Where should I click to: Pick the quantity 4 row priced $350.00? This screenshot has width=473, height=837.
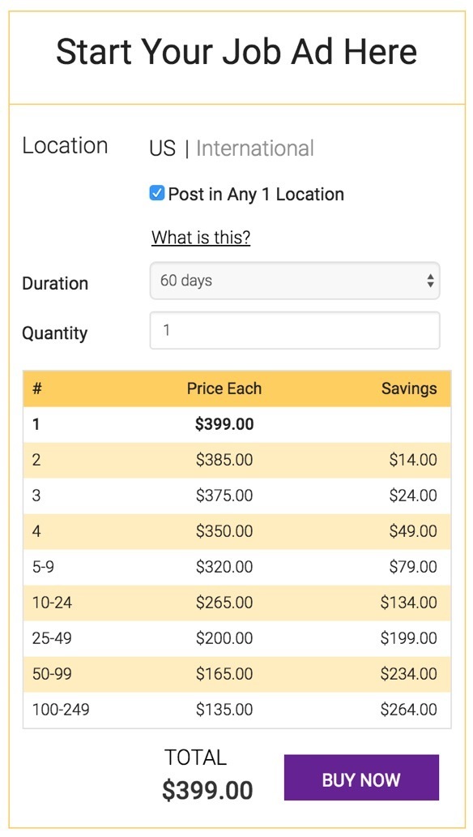[236, 532]
